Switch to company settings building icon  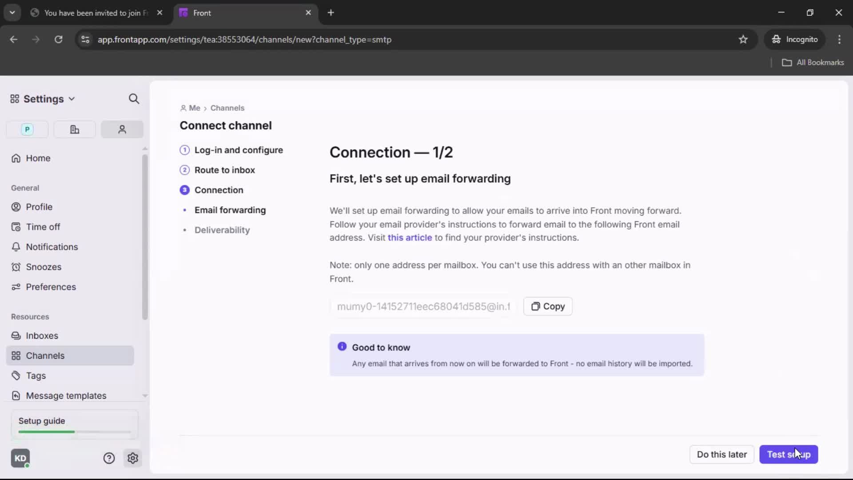[x=74, y=129]
